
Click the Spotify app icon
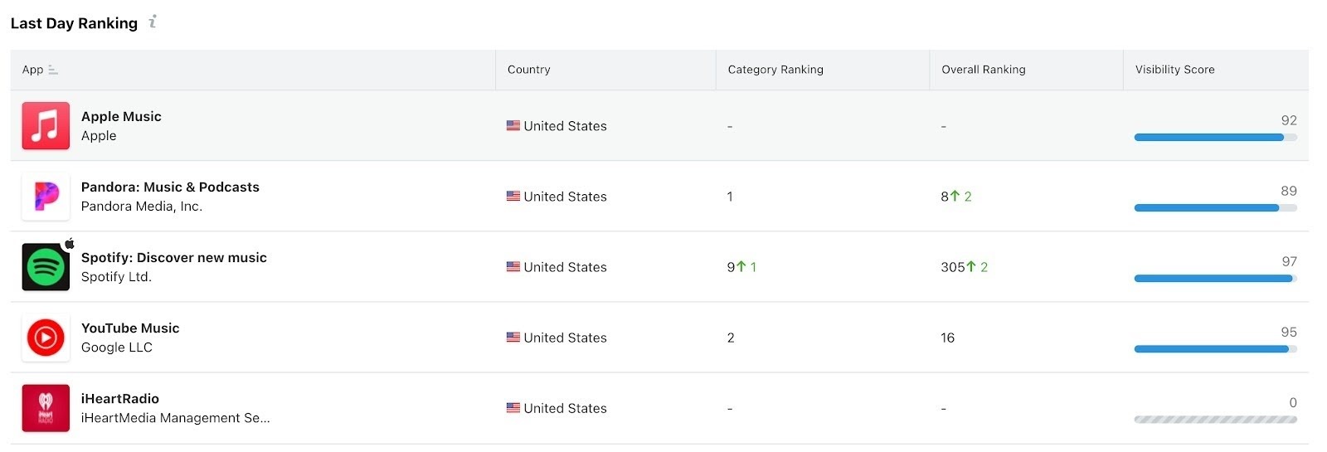(46, 267)
